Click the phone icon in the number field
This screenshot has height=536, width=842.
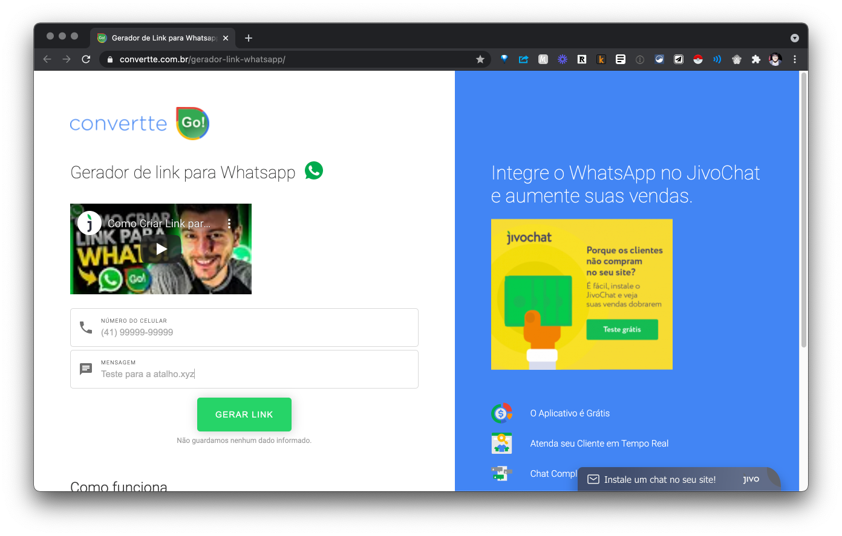tap(86, 328)
